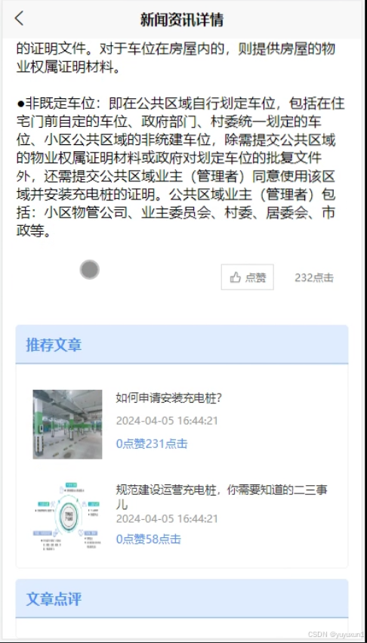Open the charging-pile infographic thumbnail

67,517
